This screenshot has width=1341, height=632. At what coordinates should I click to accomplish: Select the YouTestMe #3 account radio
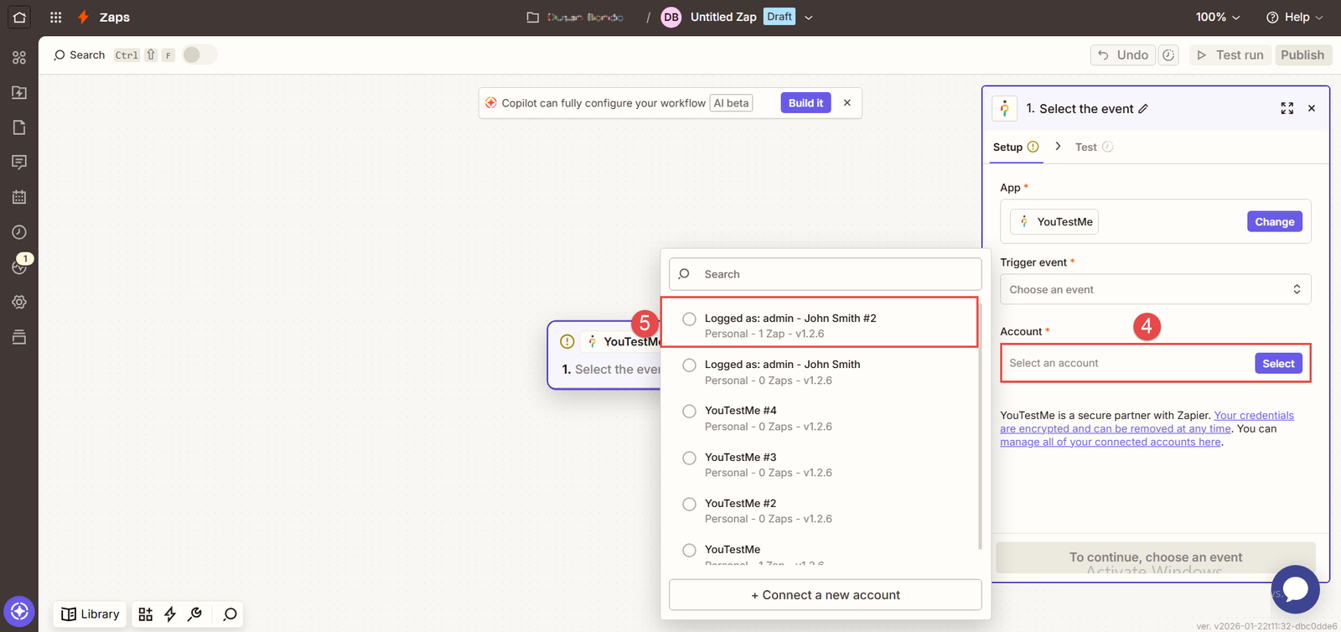pos(689,458)
